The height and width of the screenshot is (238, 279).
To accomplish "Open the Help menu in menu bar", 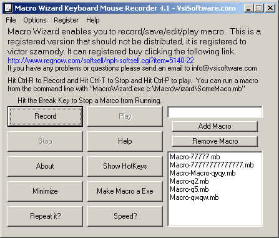I will pyautogui.click(x=93, y=20).
